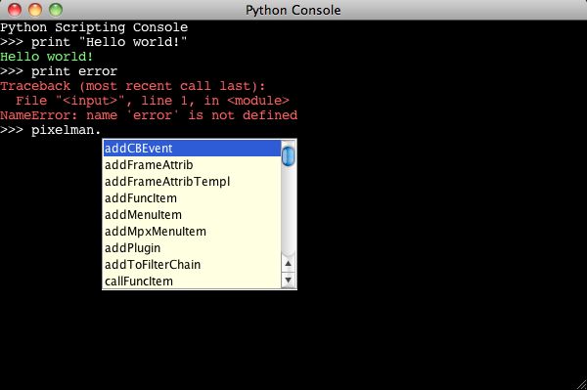Choose addToFilterChain from suggestions
The height and width of the screenshot is (390, 587).
coord(192,265)
